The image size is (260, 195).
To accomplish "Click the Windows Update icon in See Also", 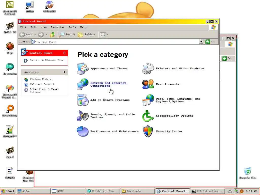I will click(26, 79).
